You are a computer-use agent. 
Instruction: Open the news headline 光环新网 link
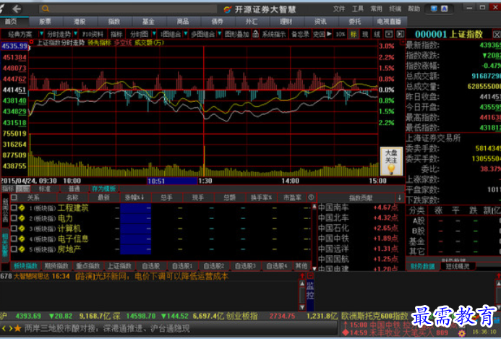(x=152, y=276)
